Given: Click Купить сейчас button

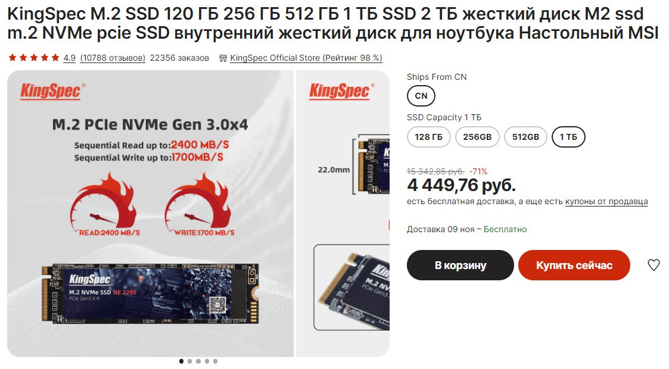Looking at the screenshot, I should (574, 265).
